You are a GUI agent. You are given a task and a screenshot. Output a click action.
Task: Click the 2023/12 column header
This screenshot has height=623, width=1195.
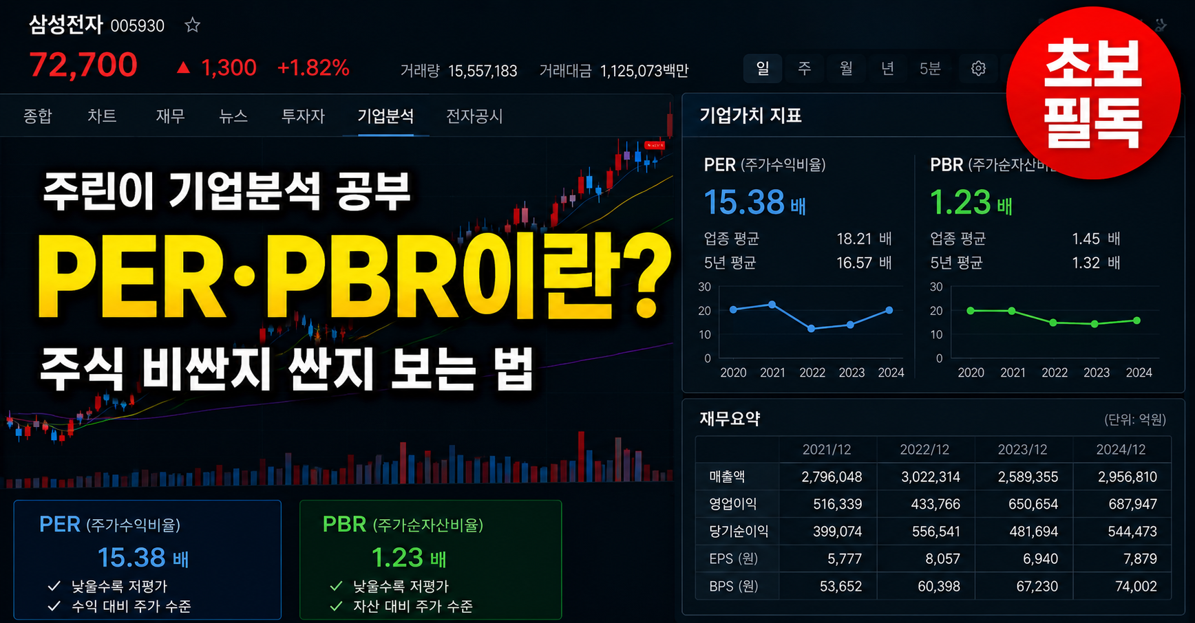coord(1022,450)
